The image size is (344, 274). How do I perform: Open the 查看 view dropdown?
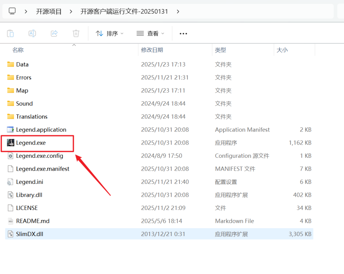150,34
